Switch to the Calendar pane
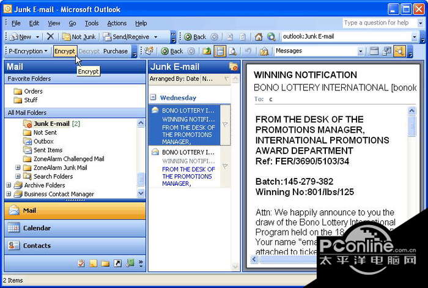The width and height of the screenshot is (428, 288). (75, 228)
